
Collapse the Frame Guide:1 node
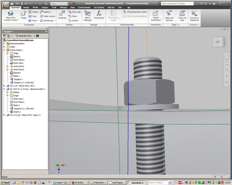tap(4, 50)
